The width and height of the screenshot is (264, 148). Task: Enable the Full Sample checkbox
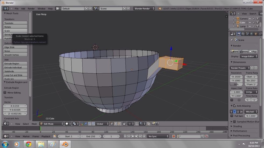click(232, 116)
